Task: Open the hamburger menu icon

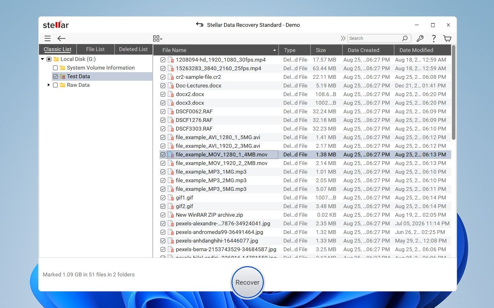Action: tap(48, 39)
